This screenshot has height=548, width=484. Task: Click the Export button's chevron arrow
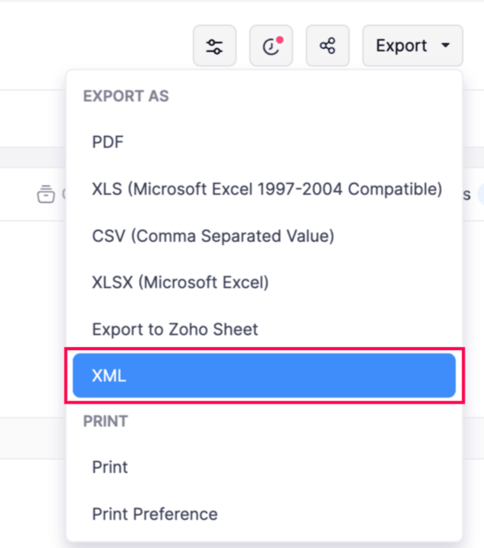pos(446,45)
